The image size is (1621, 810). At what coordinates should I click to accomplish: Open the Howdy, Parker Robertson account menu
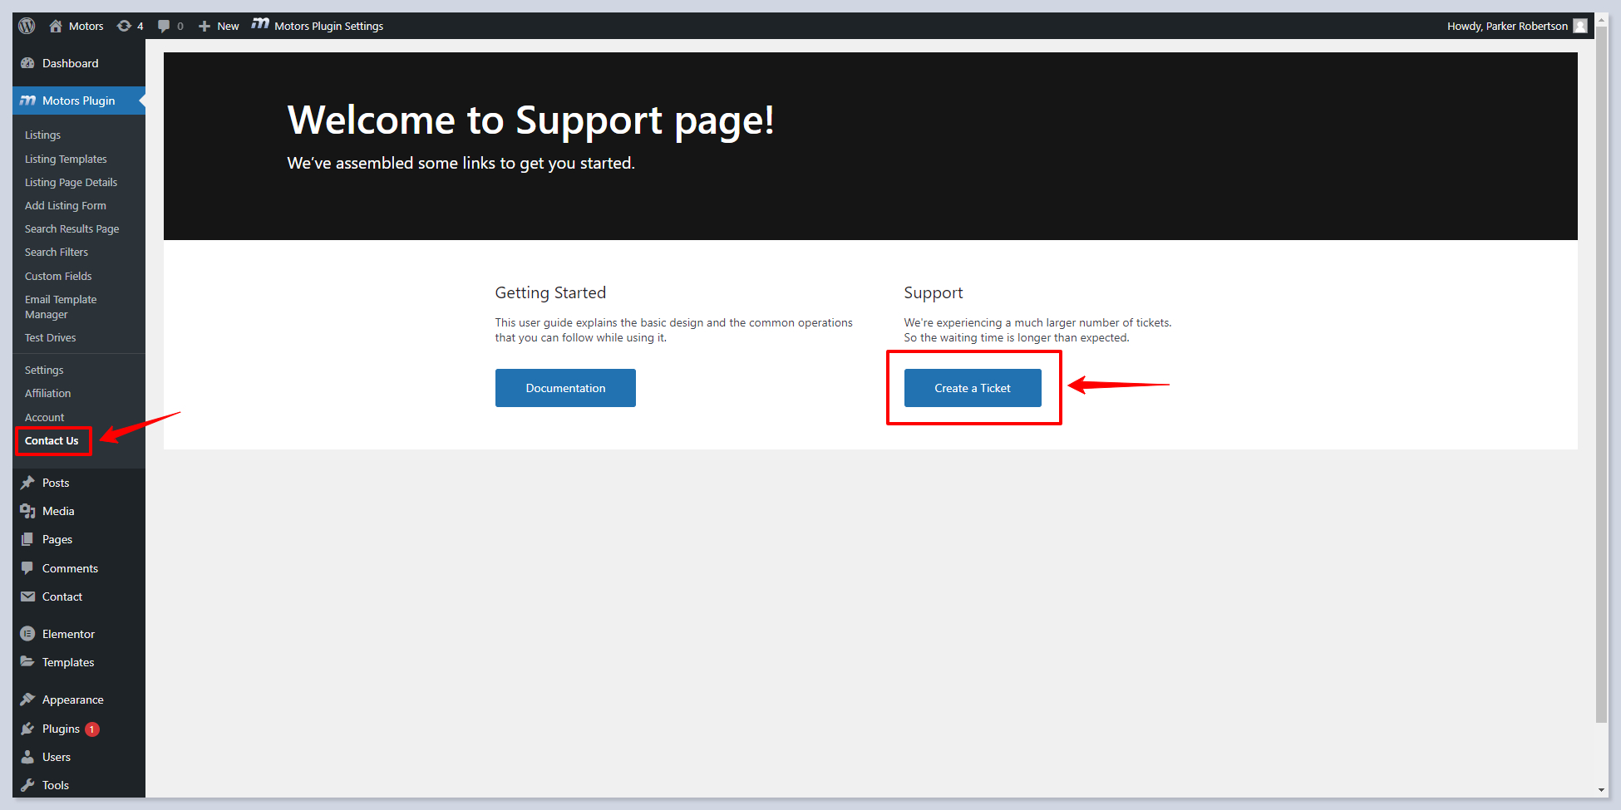[x=1506, y=26]
